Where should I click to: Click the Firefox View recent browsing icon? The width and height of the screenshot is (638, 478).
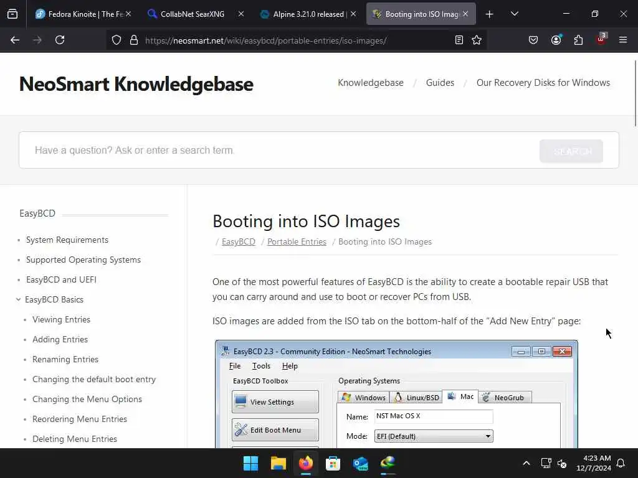pos(12,14)
